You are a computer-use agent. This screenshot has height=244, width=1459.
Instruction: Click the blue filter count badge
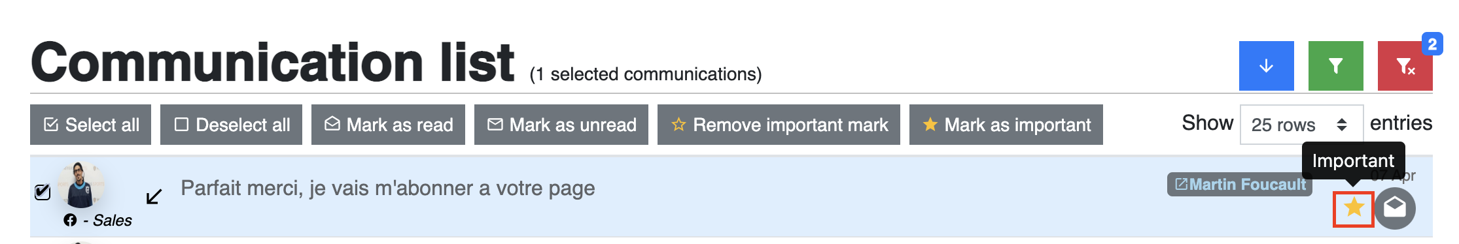click(x=1432, y=44)
